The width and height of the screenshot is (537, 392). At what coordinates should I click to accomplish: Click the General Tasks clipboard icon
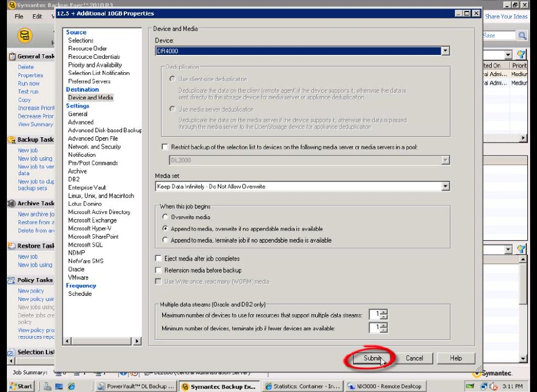point(12,57)
